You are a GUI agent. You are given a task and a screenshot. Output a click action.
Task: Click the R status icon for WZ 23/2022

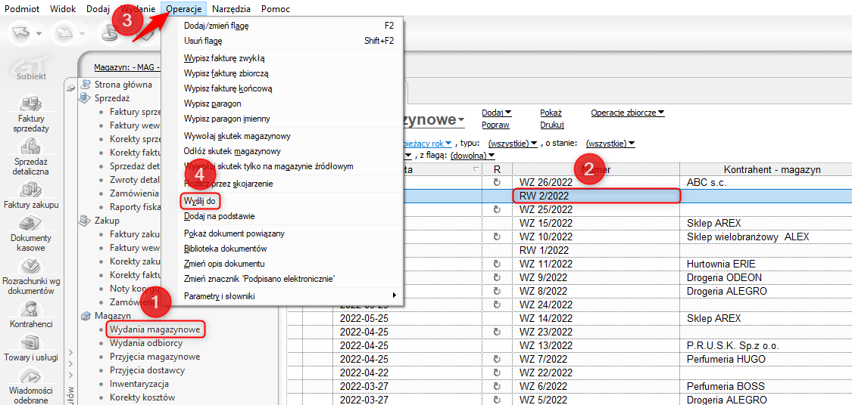[496, 332]
